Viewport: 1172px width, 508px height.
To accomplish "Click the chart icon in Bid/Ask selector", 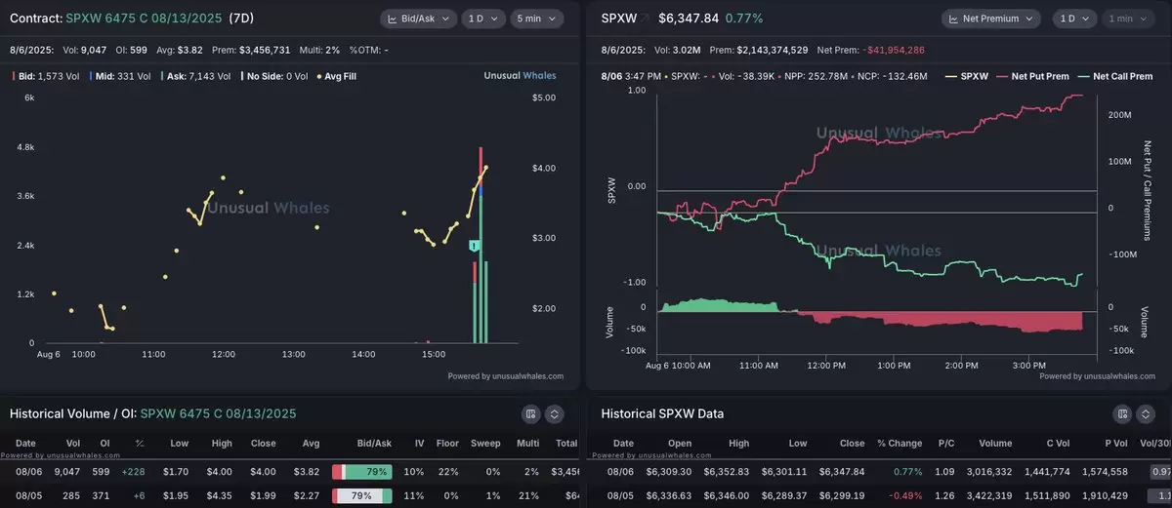I will 394,19.
